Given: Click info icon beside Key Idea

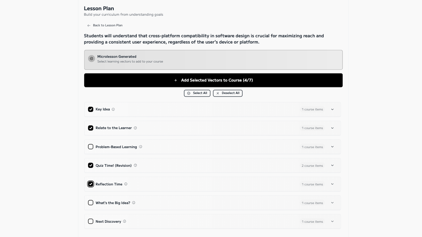Looking at the screenshot, I should [113, 109].
